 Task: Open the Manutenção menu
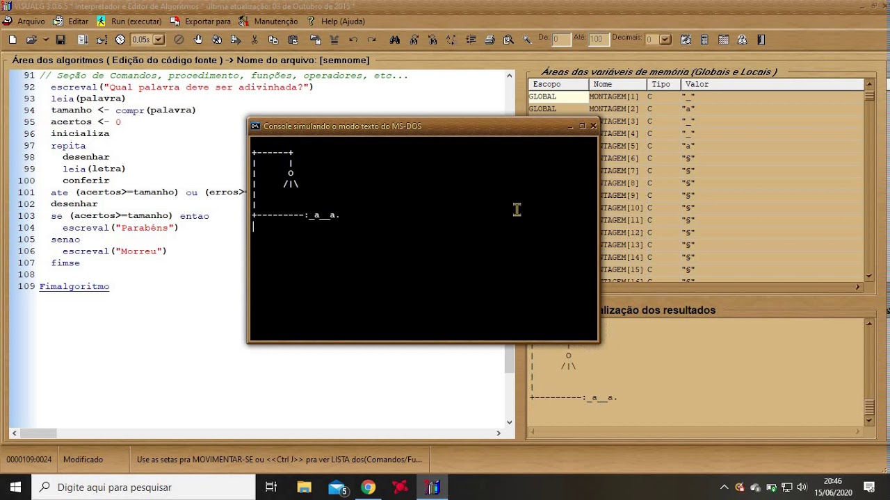268,22
